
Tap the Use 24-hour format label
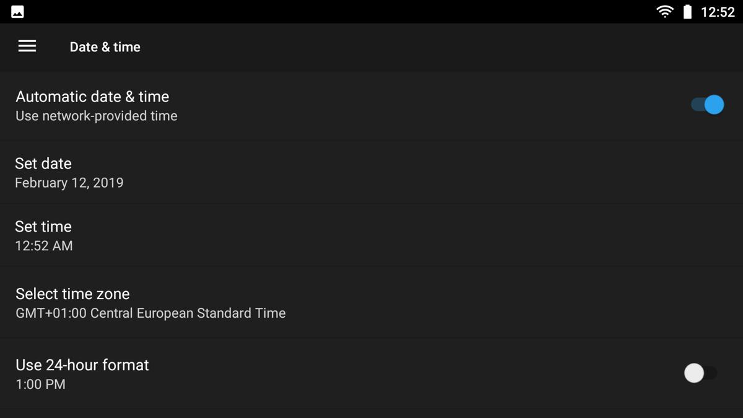tap(82, 365)
